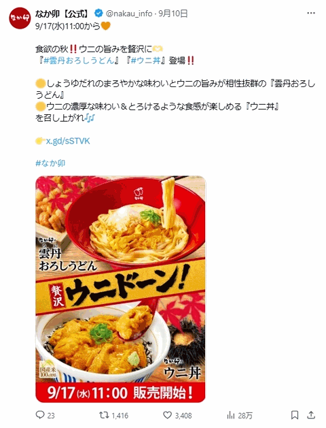
Task: Open the #雲丹おろしうどん hashtag
Action: (79, 60)
